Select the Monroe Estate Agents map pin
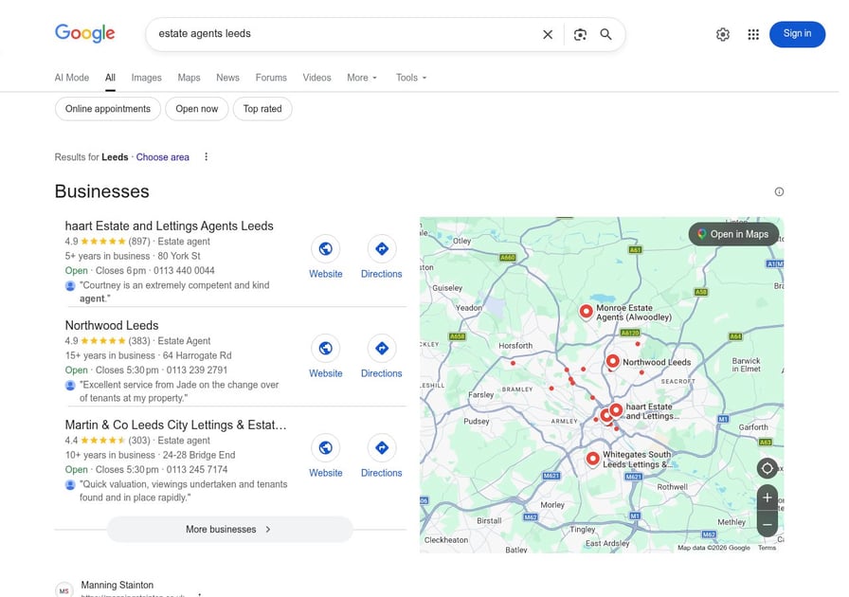The image size is (849, 597). [x=586, y=312]
